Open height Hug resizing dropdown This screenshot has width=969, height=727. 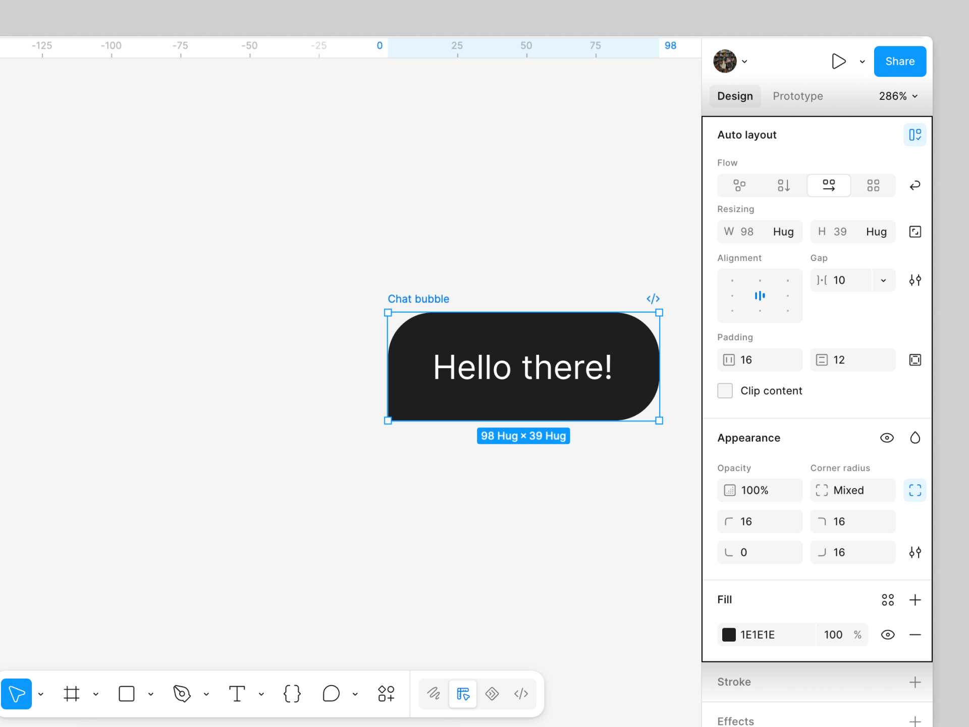coord(876,232)
